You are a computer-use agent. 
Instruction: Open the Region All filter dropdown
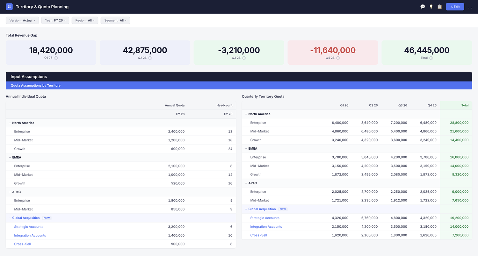(x=85, y=20)
